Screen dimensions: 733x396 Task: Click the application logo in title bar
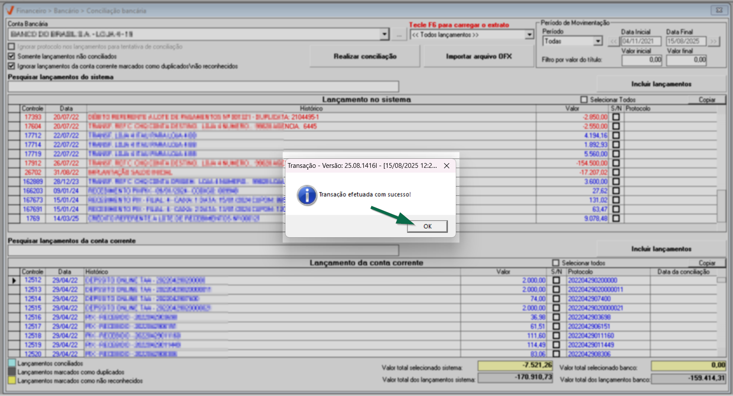coord(10,10)
